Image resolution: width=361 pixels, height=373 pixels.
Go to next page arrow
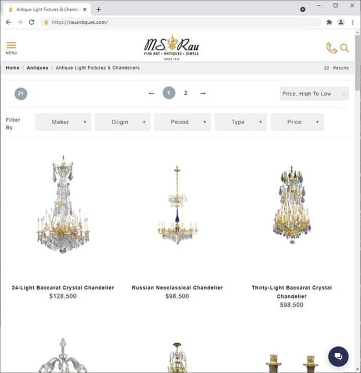[x=203, y=93]
